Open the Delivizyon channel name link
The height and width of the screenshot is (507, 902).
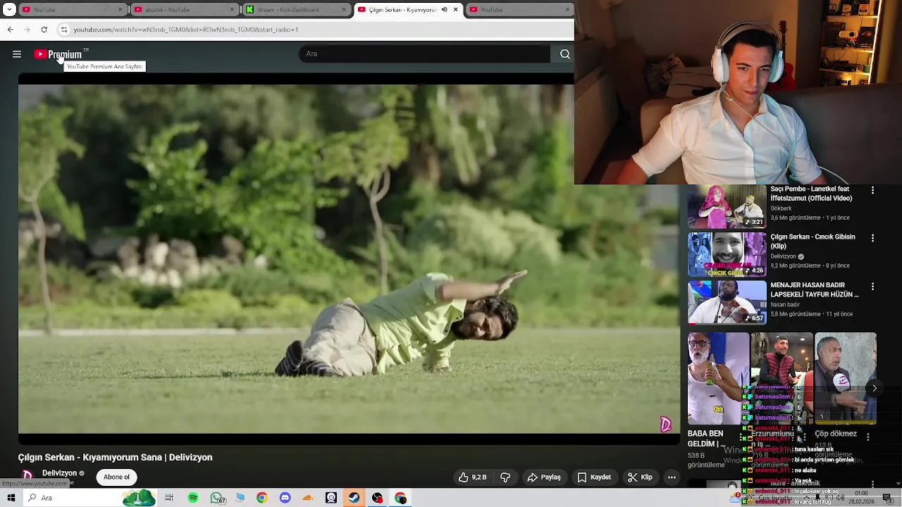pyautogui.click(x=59, y=473)
